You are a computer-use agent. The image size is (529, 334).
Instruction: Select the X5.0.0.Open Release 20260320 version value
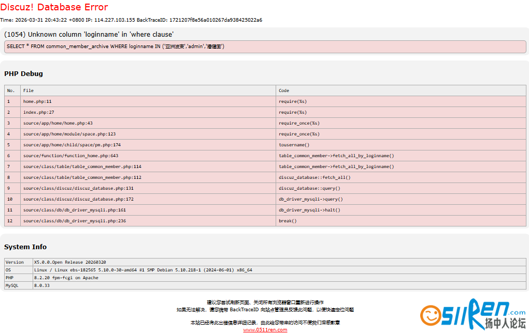coord(279,262)
